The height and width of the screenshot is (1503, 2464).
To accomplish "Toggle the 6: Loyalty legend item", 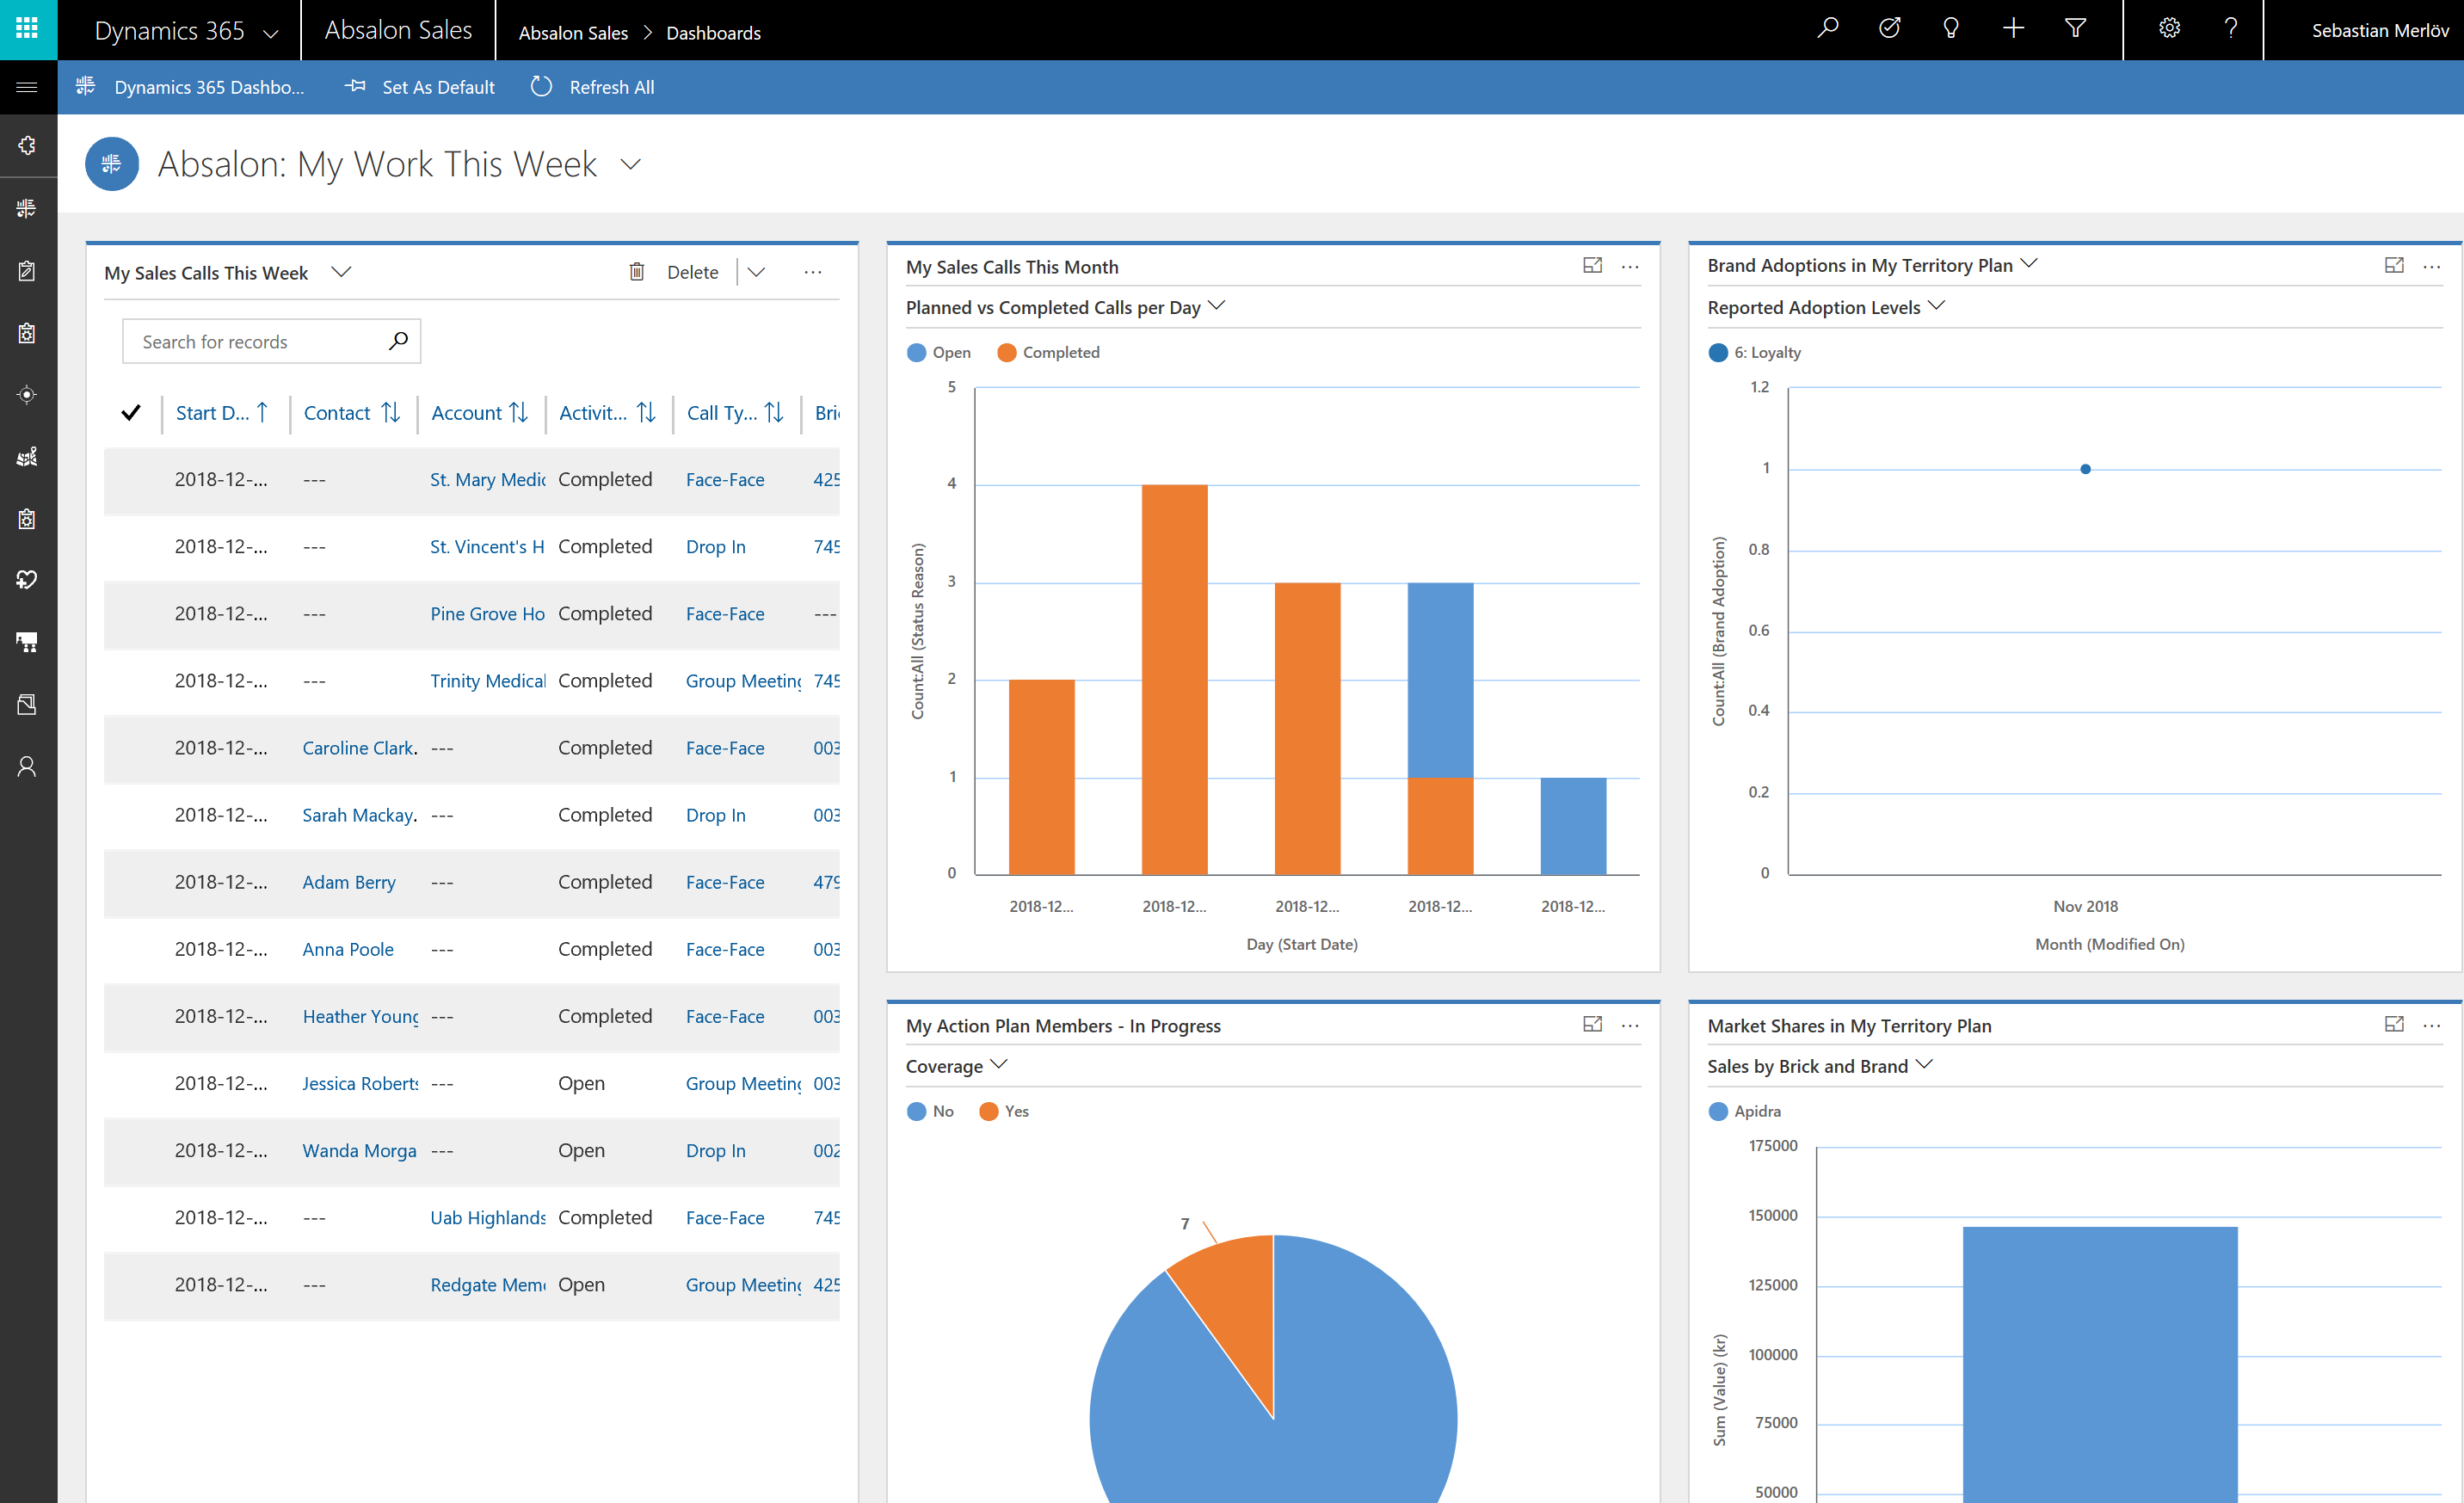I will click(x=1755, y=352).
